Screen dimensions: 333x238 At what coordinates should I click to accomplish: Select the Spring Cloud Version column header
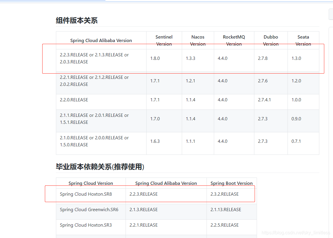(x=91, y=183)
